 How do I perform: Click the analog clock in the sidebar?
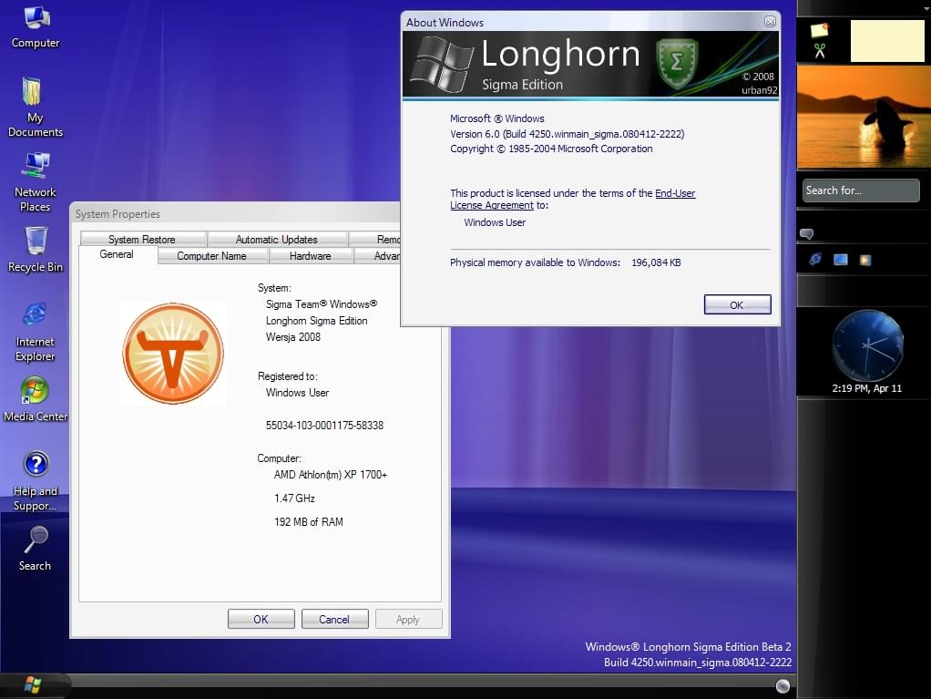tap(867, 346)
